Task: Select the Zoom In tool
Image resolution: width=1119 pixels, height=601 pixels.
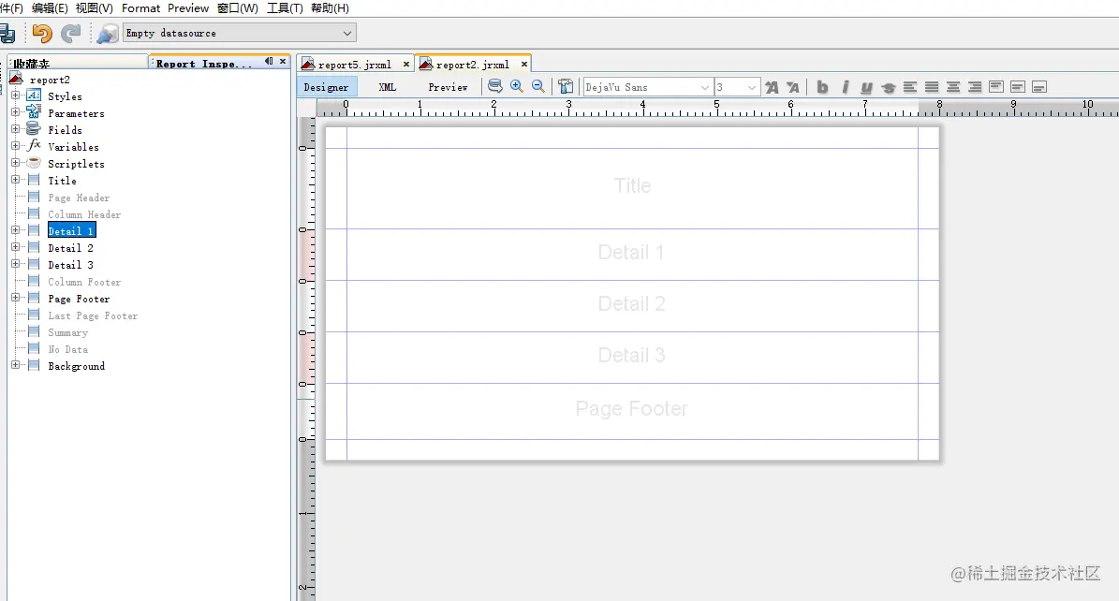Action: tap(517, 85)
